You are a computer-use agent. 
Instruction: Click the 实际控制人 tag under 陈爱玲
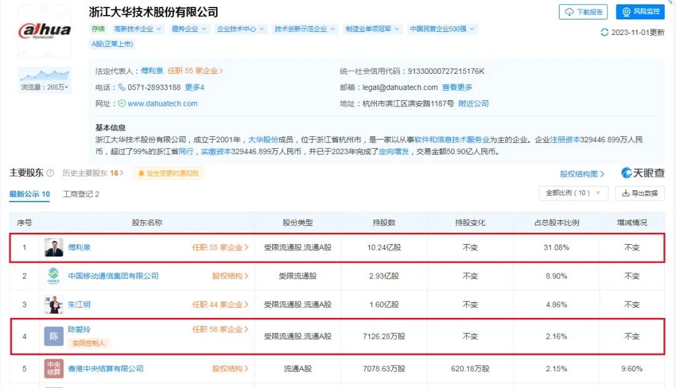coord(89,343)
